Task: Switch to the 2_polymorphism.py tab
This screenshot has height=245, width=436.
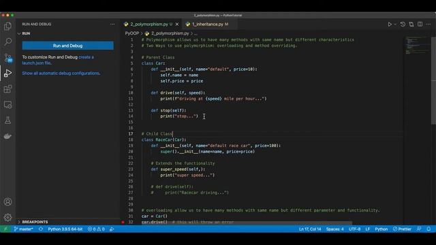Action: point(149,24)
